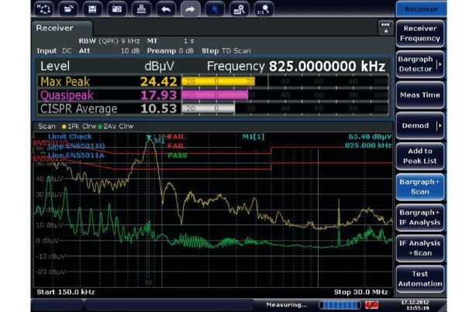The height and width of the screenshot is (312, 462).
Task: Click the Limit Check label
Action: (x=70, y=136)
